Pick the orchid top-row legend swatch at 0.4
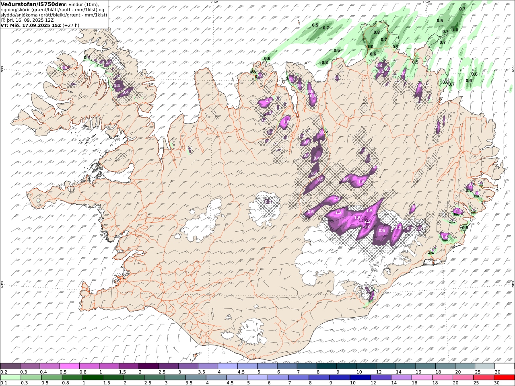 coord(50,366)
